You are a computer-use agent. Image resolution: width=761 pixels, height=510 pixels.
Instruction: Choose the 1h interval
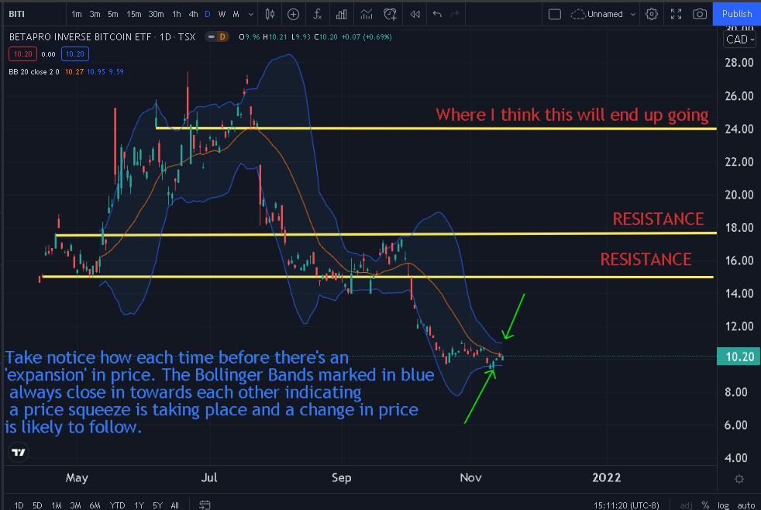pos(177,14)
